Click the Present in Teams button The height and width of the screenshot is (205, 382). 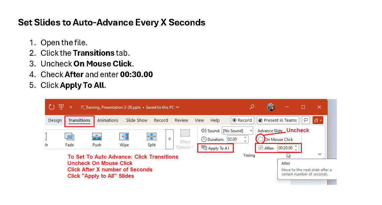(x=278, y=120)
